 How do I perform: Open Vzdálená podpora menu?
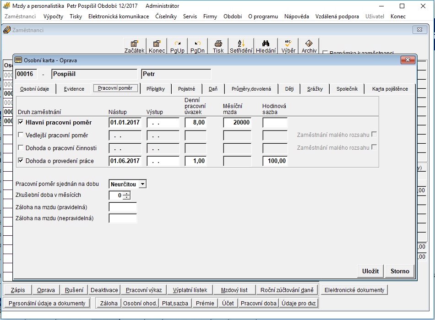(337, 16)
